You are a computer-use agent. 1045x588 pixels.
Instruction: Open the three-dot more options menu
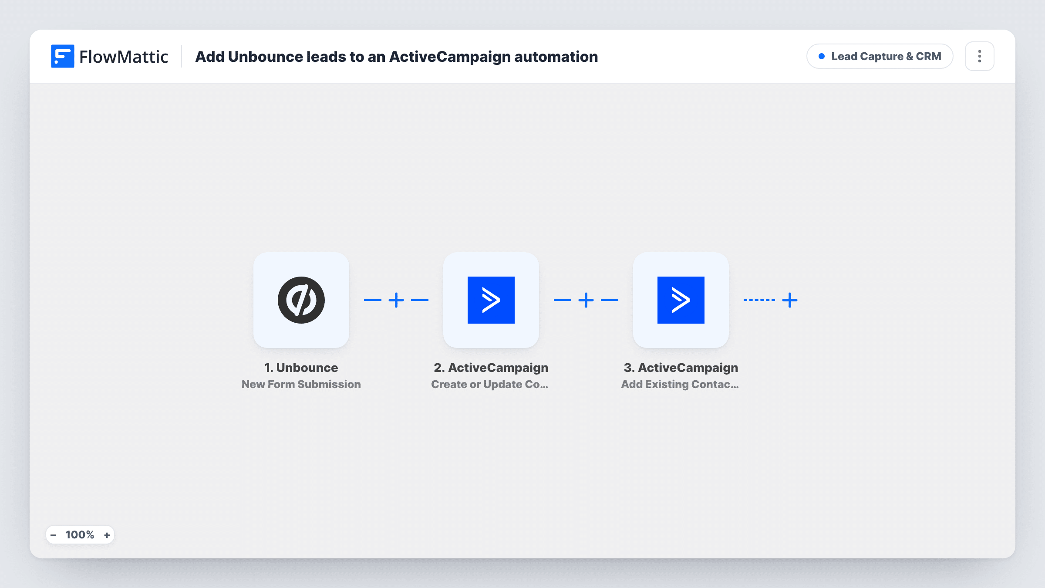[979, 56]
